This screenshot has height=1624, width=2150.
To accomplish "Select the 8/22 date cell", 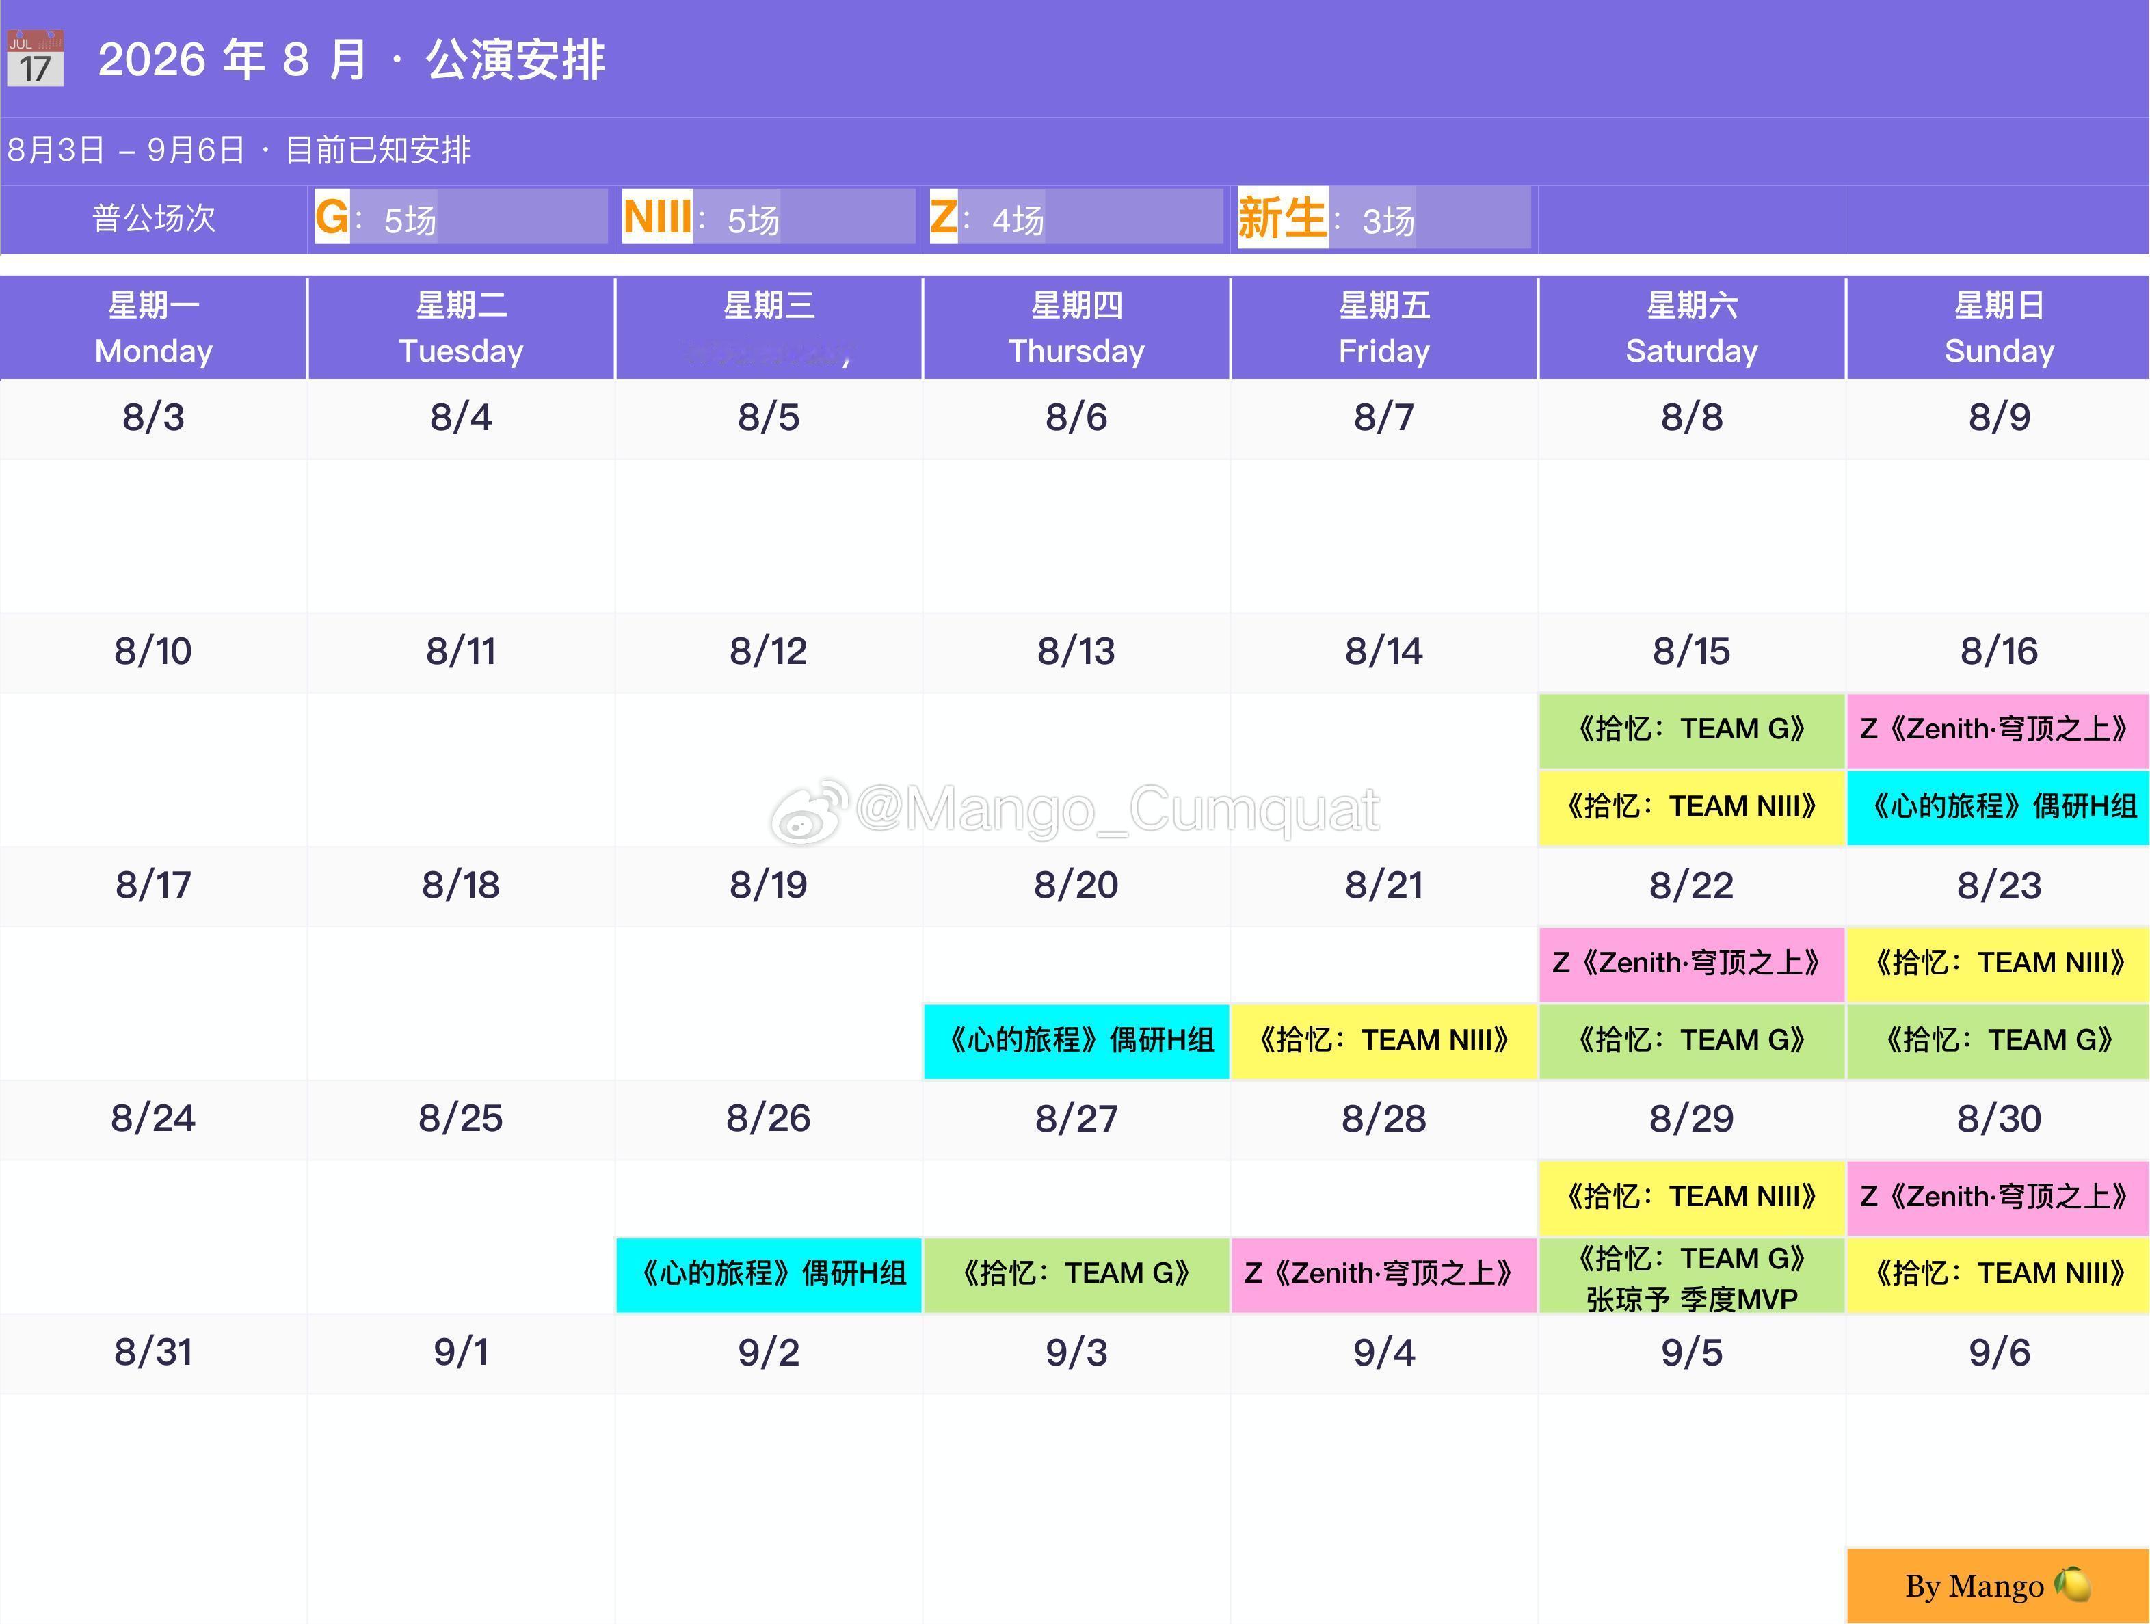I will (1691, 886).
